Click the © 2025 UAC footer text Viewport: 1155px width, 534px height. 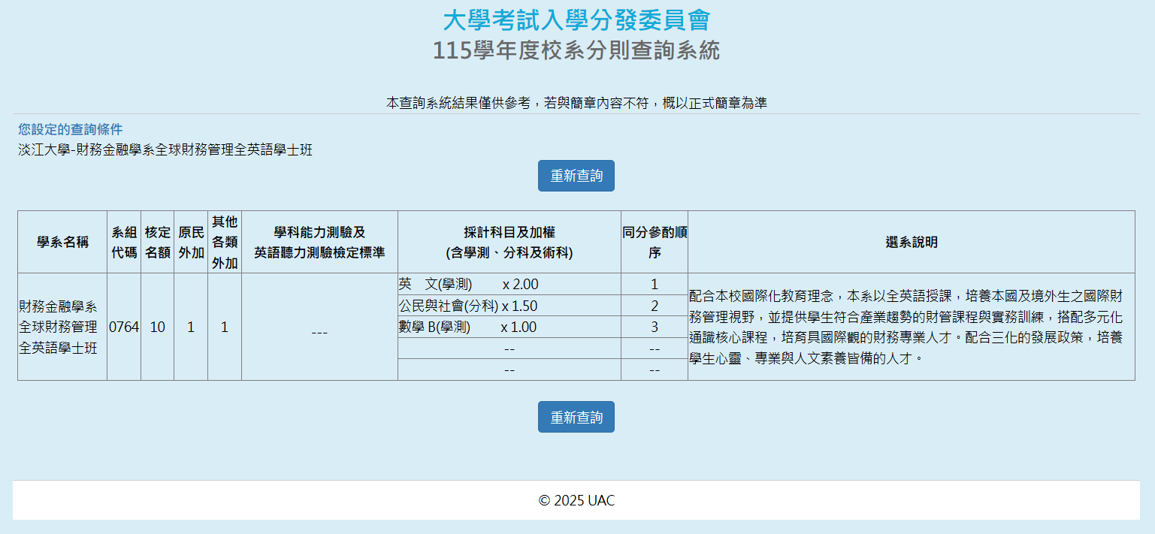tap(576, 500)
